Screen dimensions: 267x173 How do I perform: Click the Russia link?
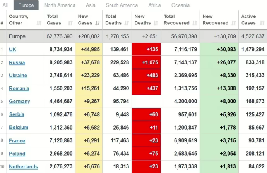[x=17, y=62]
